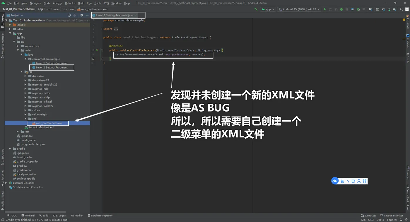
Task: Open Project panel gear options
Action: coord(82,15)
